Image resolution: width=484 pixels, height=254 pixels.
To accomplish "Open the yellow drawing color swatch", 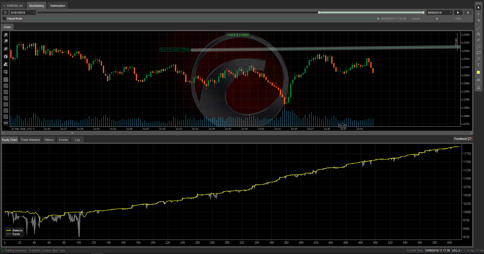I will click(478, 72).
